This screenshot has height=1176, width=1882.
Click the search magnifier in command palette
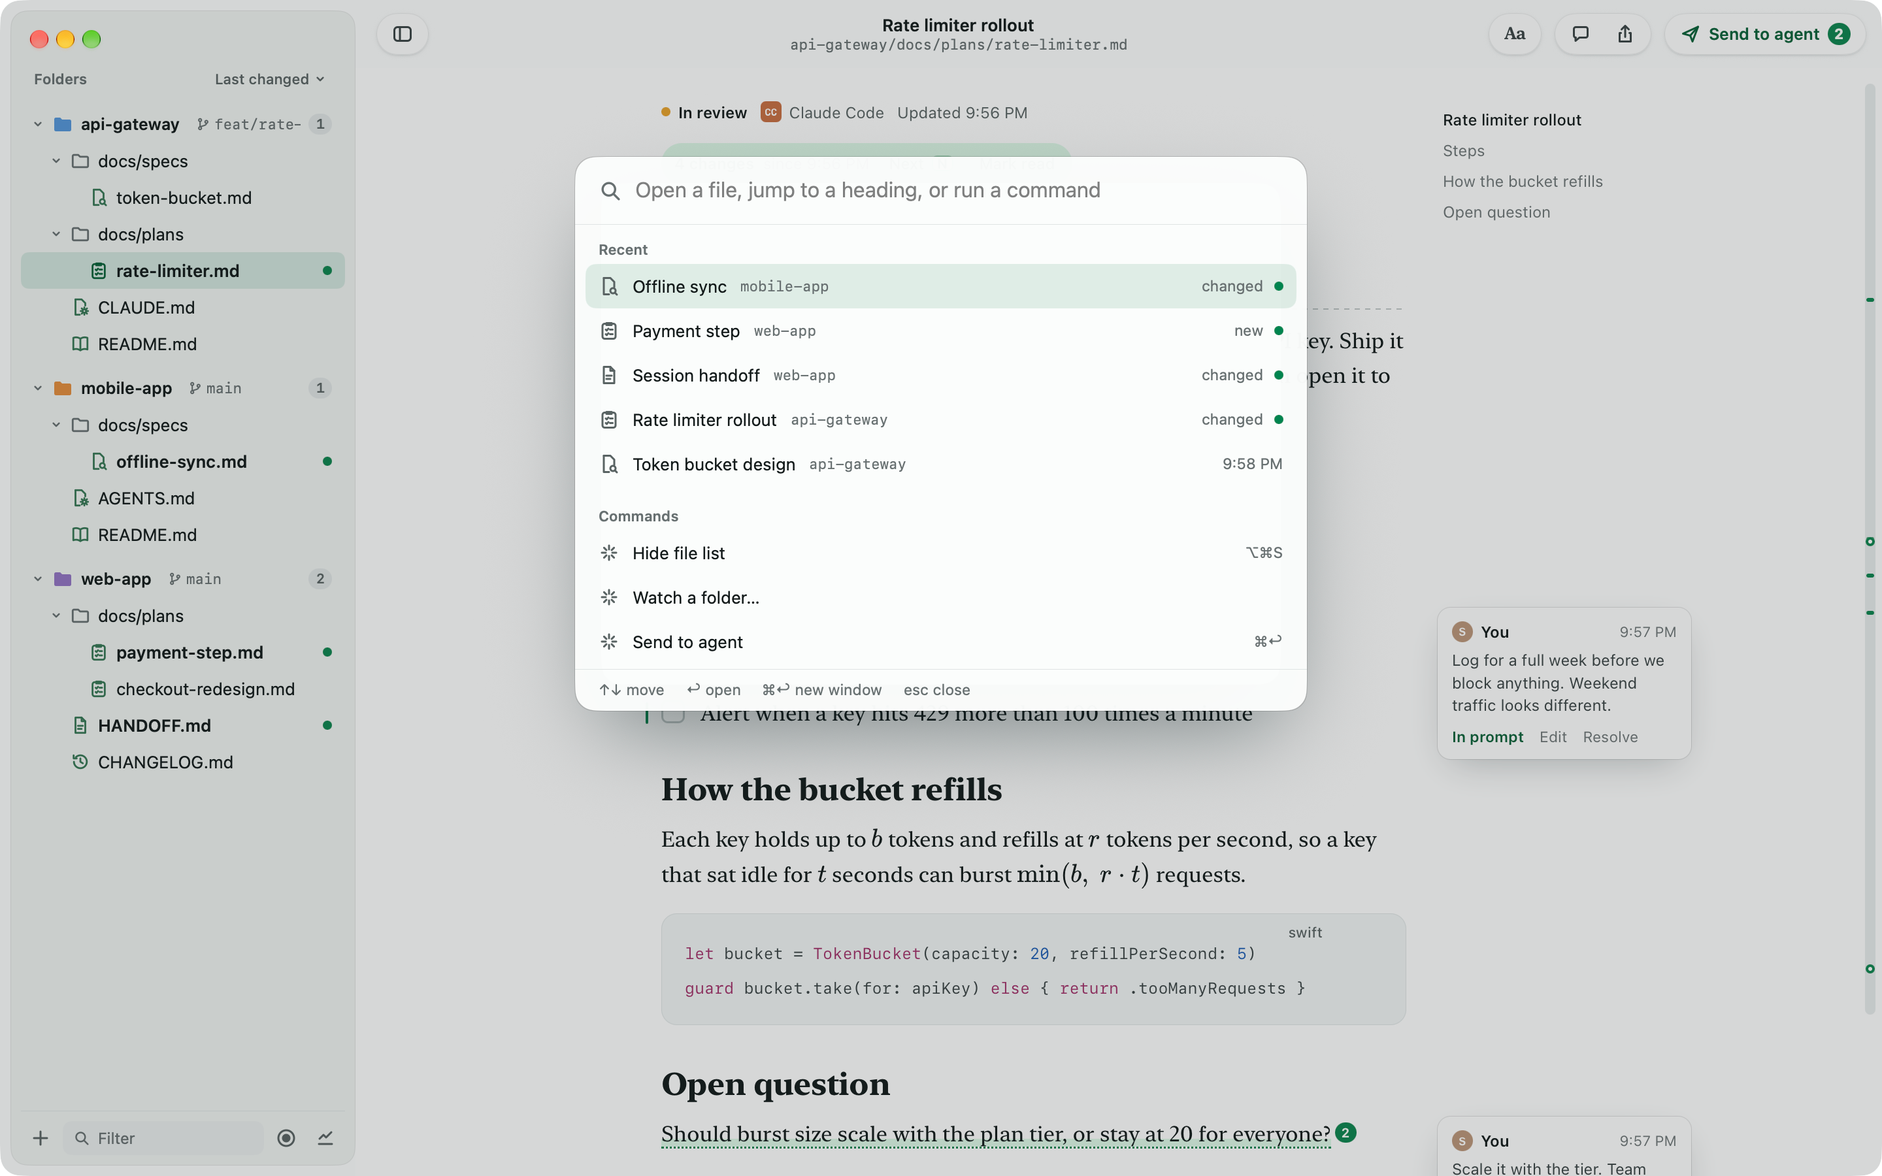click(610, 191)
